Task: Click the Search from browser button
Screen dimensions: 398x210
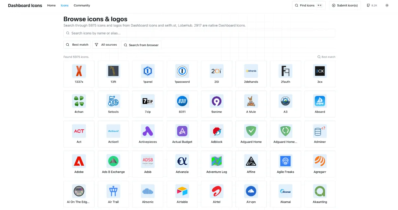Action: coord(141,45)
